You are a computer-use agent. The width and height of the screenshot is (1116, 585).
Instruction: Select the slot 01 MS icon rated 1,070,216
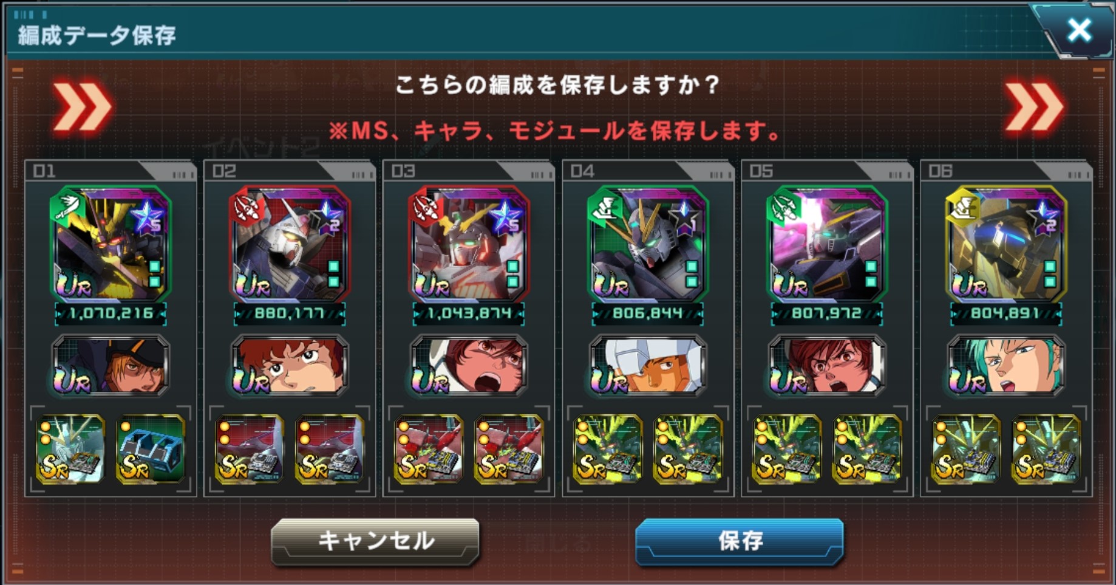point(111,244)
